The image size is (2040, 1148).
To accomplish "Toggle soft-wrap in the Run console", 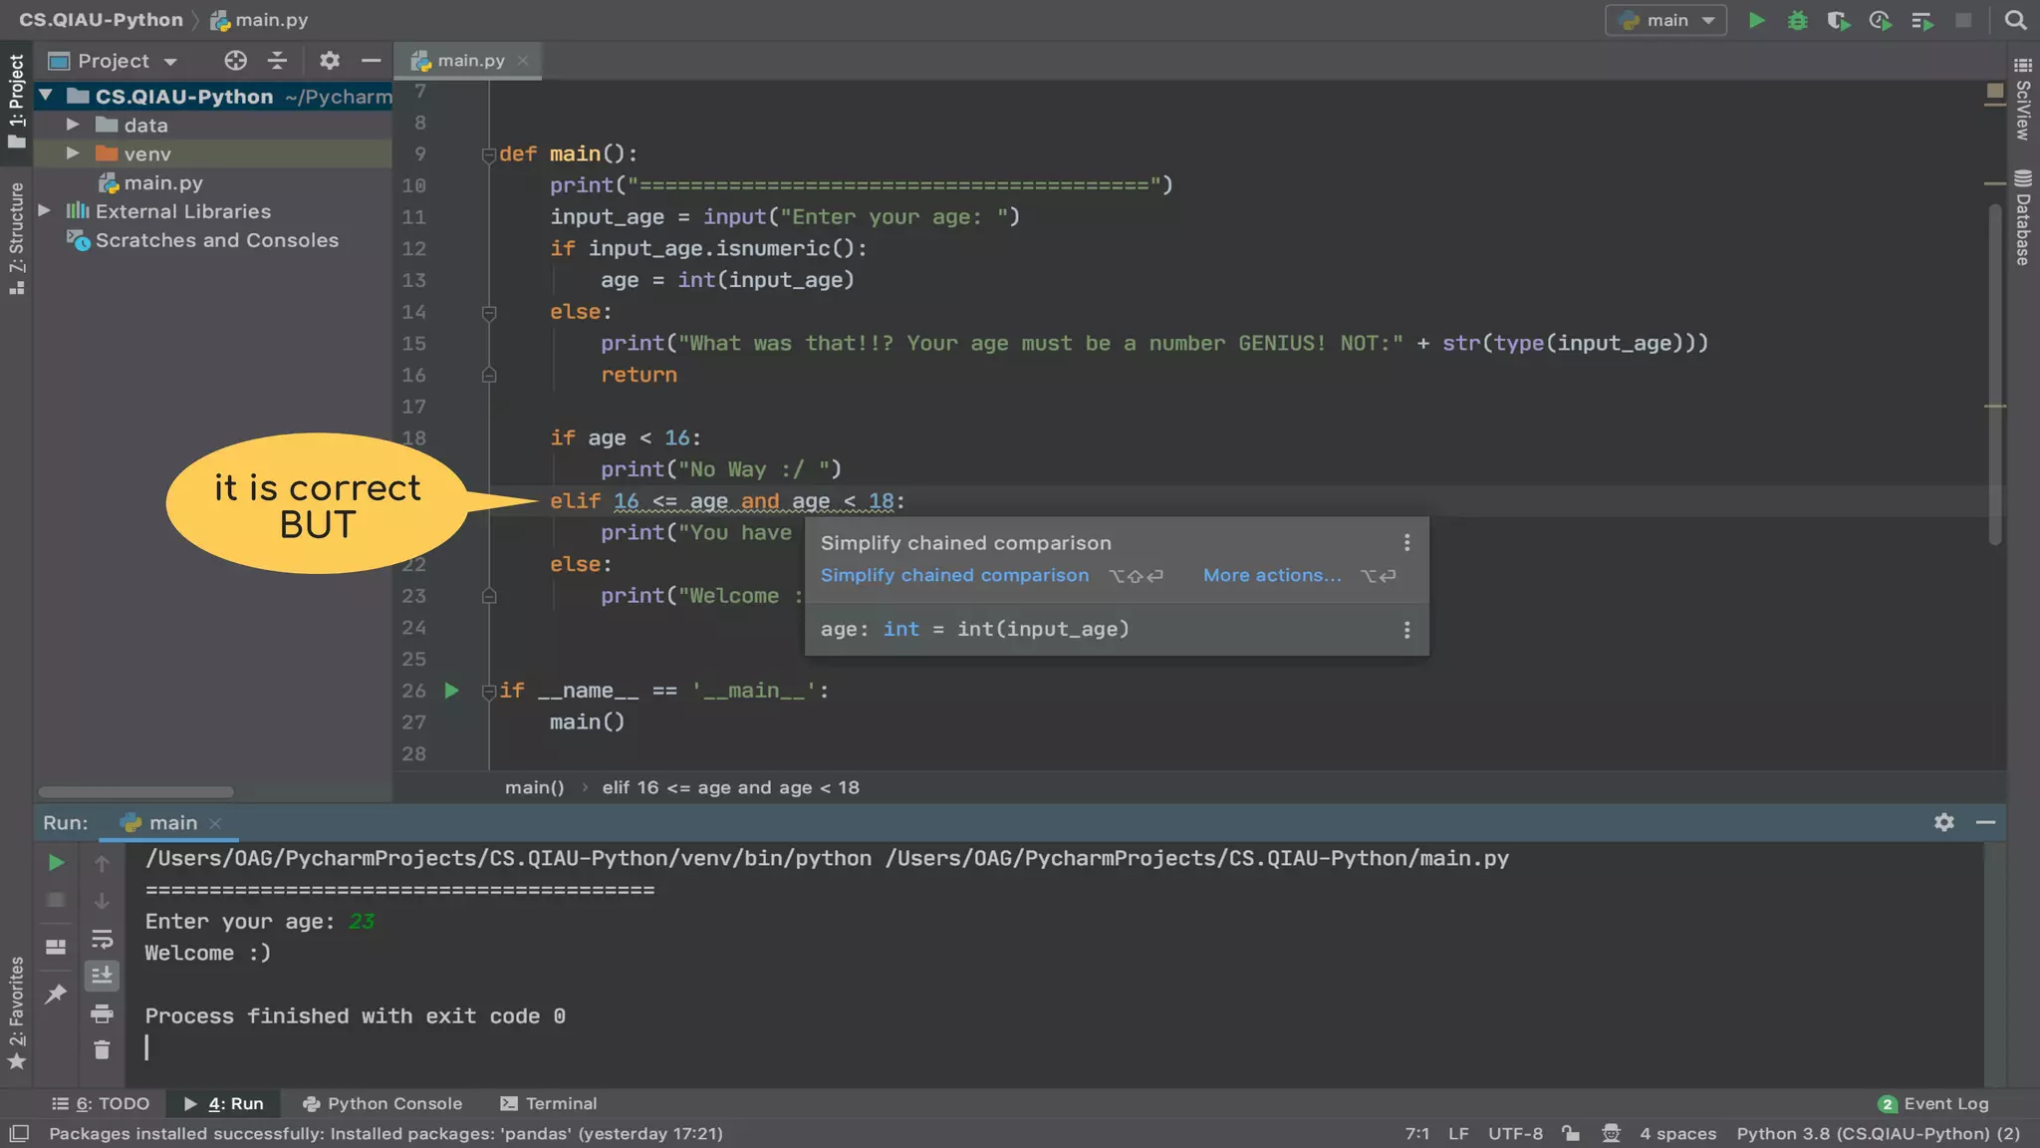I will pos(102,939).
